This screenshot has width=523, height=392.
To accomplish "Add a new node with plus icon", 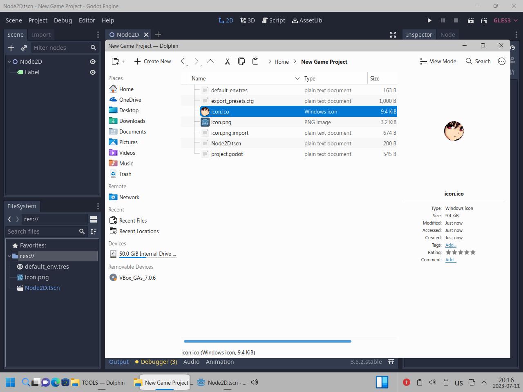I will [x=11, y=48].
